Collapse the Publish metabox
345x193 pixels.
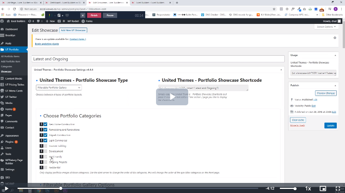[x=335, y=85]
